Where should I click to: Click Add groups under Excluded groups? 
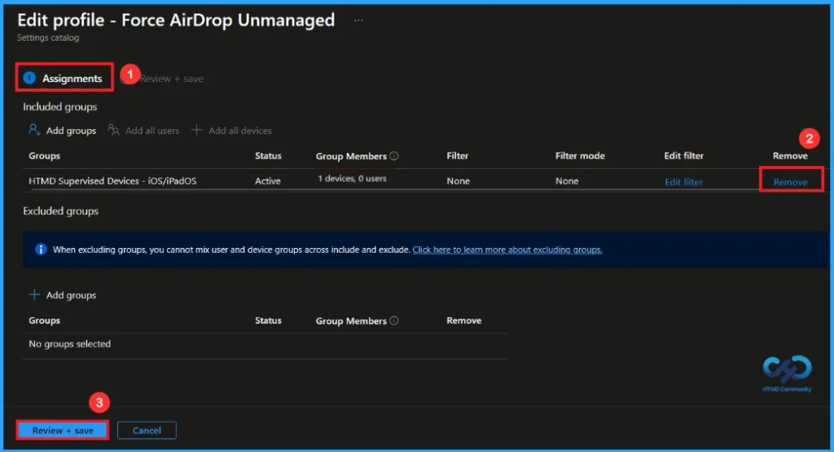tap(63, 295)
